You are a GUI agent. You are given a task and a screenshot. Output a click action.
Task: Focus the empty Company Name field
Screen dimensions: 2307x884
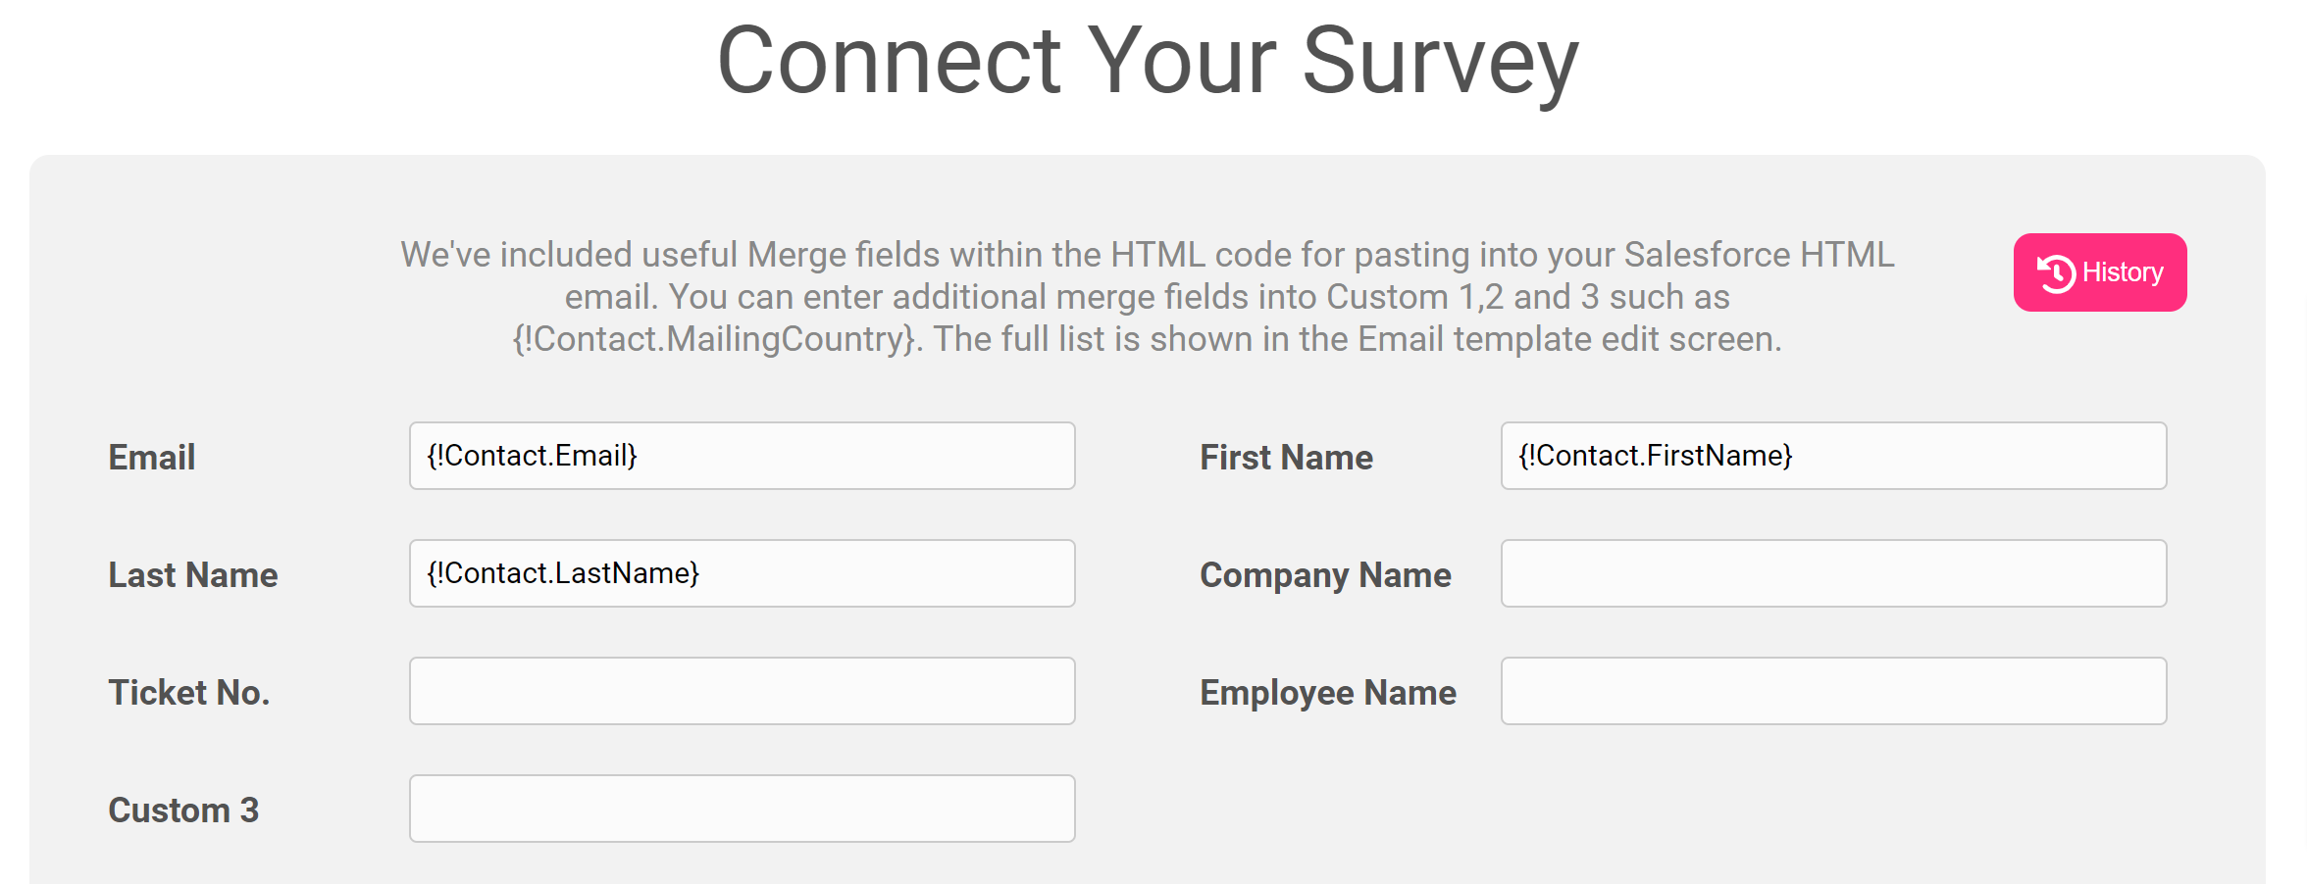1834,573
